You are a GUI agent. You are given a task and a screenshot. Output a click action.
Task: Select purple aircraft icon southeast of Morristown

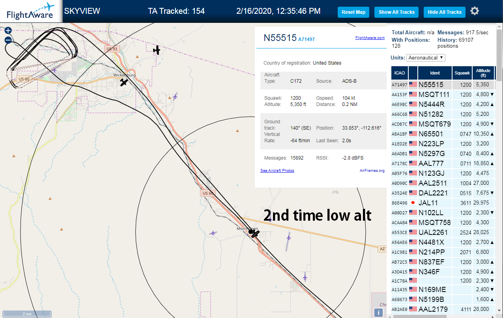coord(305,278)
